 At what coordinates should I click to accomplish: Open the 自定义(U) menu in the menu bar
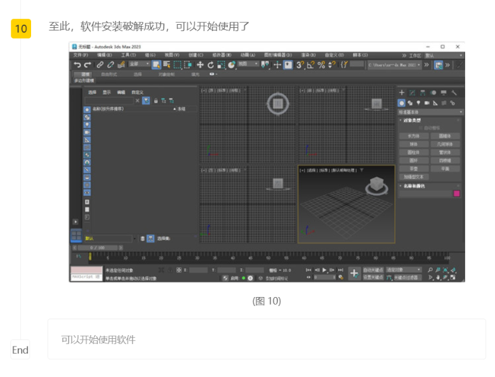(333, 55)
